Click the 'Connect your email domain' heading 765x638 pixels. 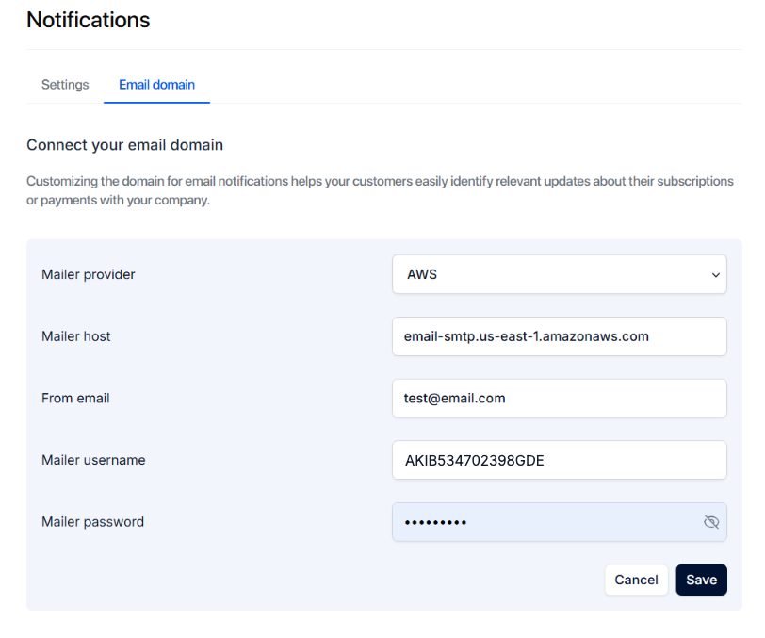tap(125, 145)
